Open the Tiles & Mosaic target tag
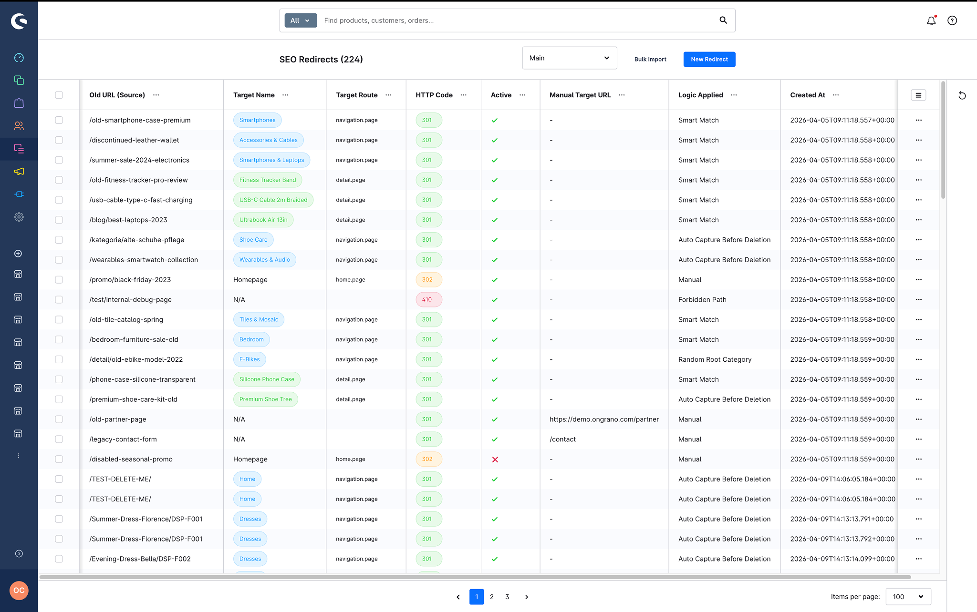 click(259, 320)
